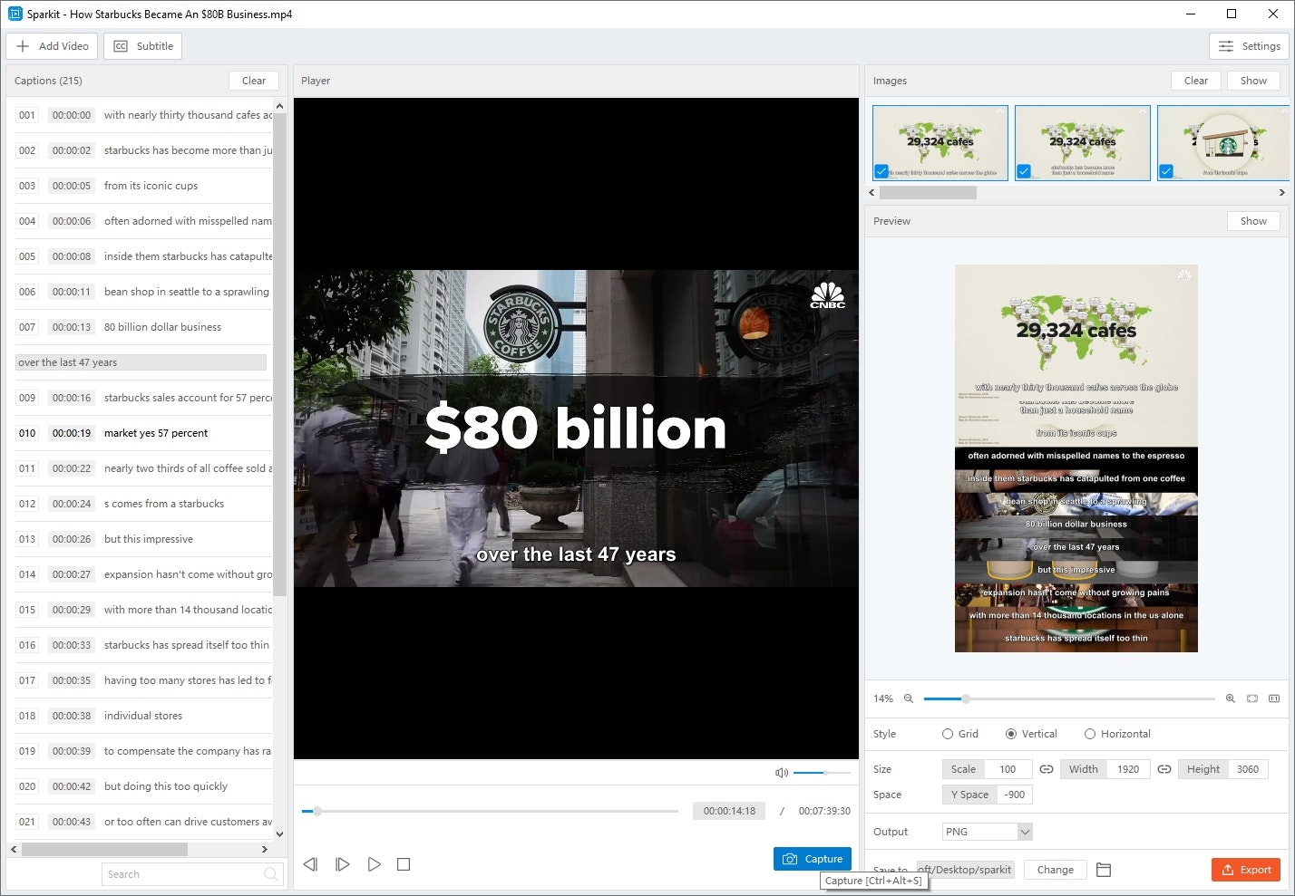This screenshot has height=896, width=1295.
Task: Click the captions list scroll down arrow
Action: (x=279, y=834)
